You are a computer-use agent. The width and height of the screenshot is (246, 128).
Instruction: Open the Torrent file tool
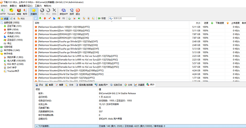coord(11,12)
